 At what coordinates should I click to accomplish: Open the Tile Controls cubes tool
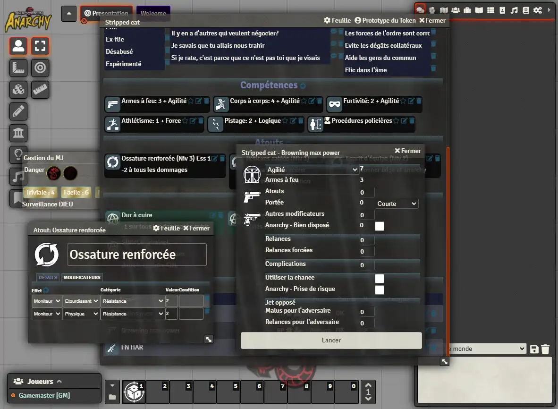18,90
